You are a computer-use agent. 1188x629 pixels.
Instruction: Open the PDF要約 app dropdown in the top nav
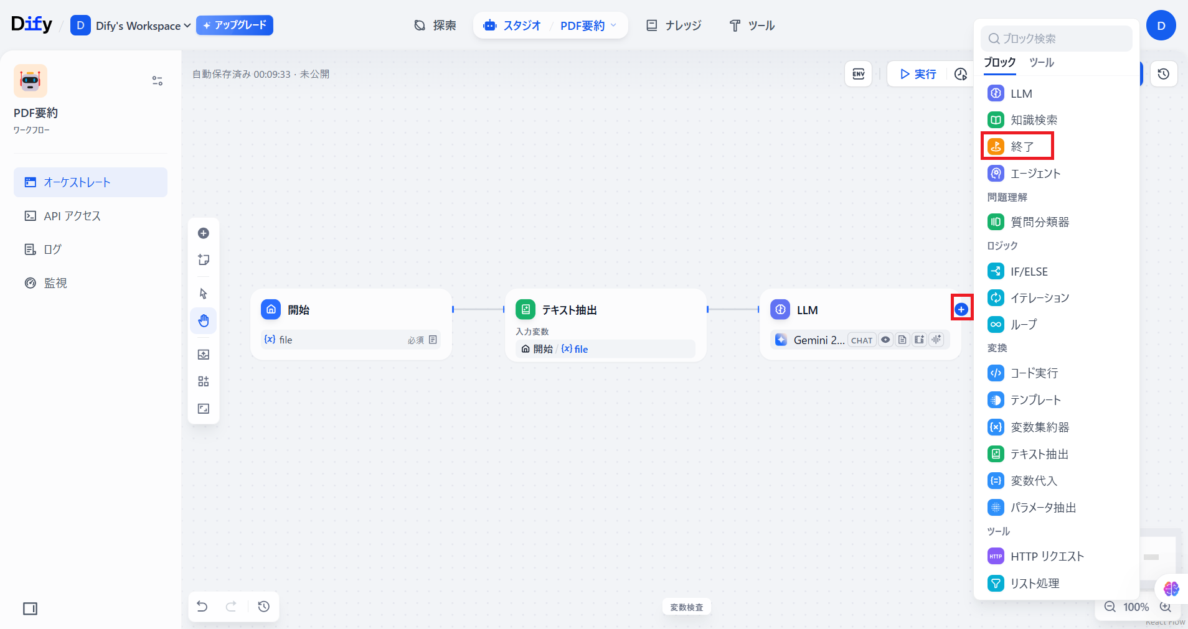tap(588, 26)
